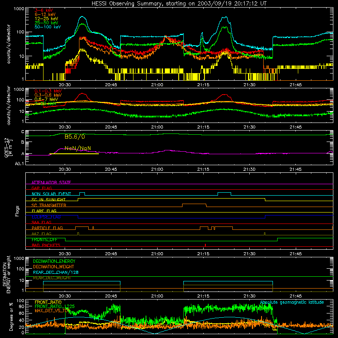Click the B5.6/0 flare class annotation
This screenshot has width=338, height=338.
75,136
